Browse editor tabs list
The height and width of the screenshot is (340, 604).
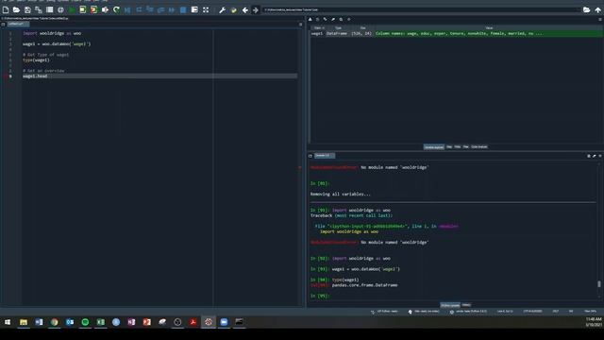point(3,24)
